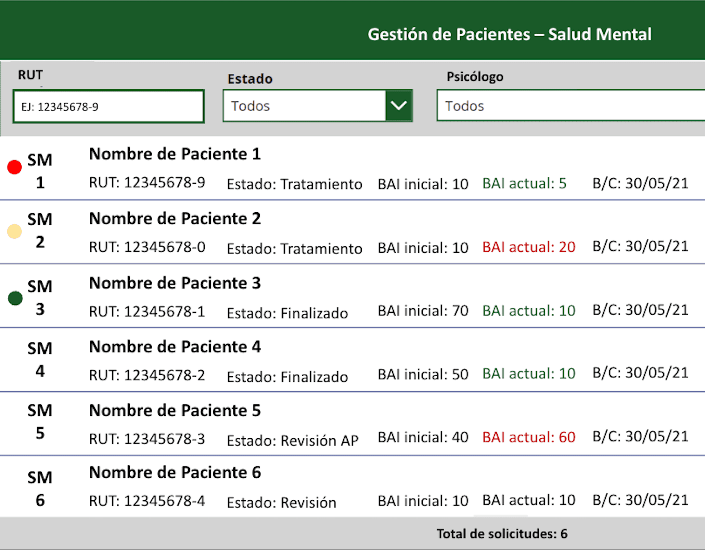The height and width of the screenshot is (550, 705).
Task: Click Gestión de Pacientes – Salud Mental title
Action: coord(509,35)
